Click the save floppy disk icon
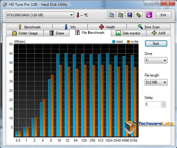177x148 pixels. 130,15
